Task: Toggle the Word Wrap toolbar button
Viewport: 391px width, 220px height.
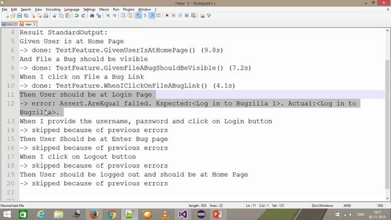Action: (x=139, y=16)
